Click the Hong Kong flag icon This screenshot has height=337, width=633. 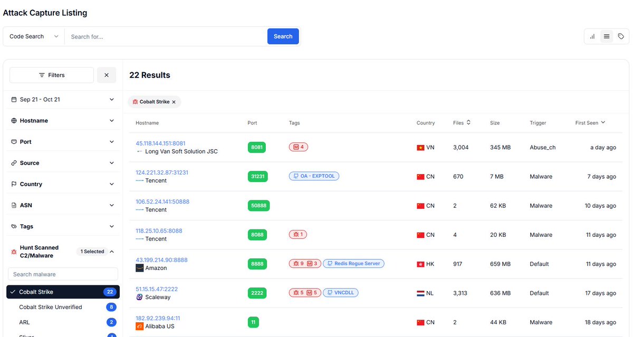click(x=420, y=264)
